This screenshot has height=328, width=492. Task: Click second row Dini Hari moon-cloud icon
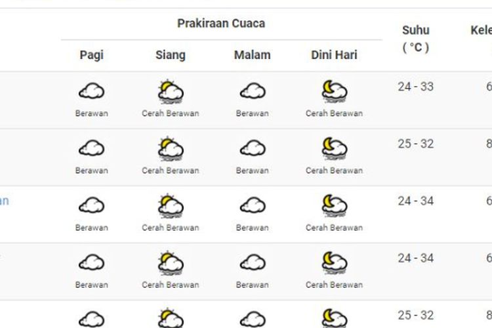[334, 149]
